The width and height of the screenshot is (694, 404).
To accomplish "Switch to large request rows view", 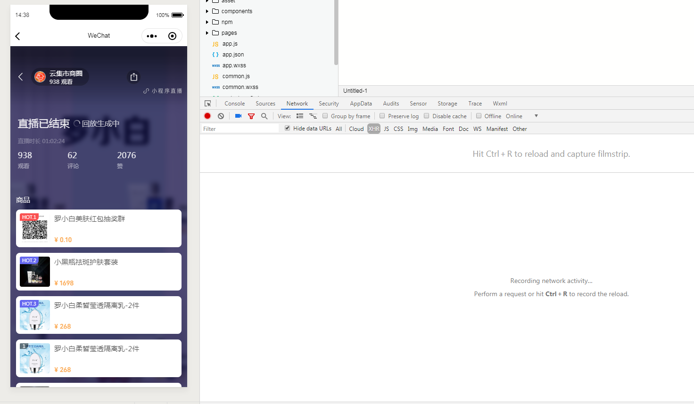I will pos(300,116).
